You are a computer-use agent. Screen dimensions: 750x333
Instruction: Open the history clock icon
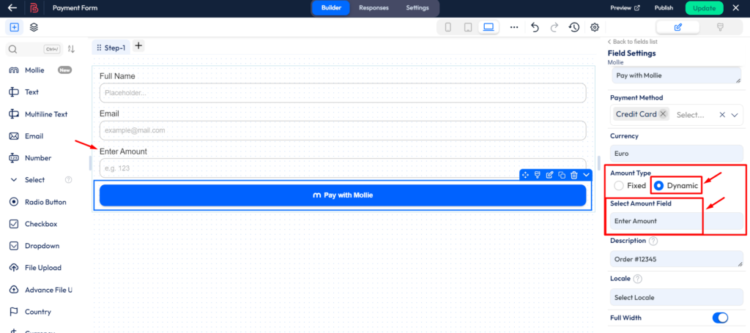click(574, 27)
